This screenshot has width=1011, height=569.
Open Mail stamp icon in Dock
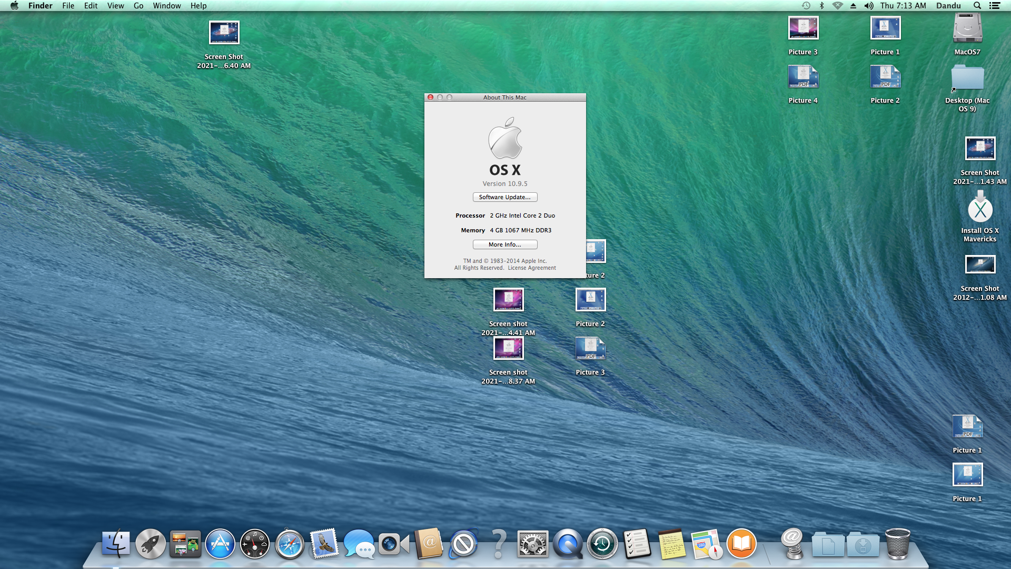pos(324,544)
